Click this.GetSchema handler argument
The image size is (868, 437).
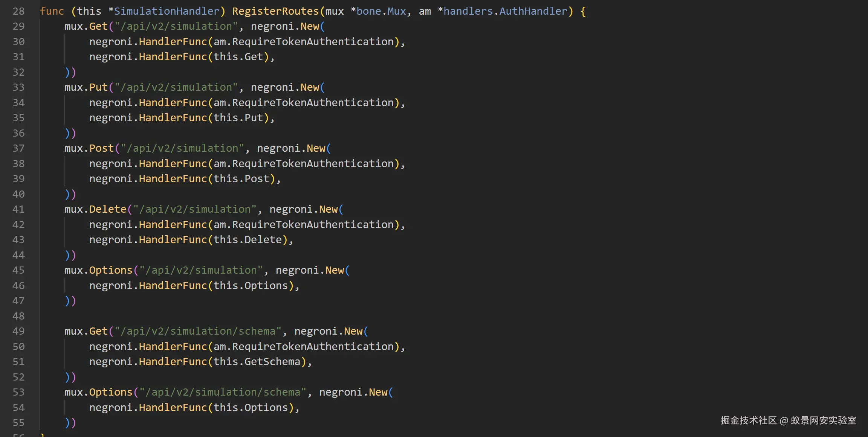257,362
